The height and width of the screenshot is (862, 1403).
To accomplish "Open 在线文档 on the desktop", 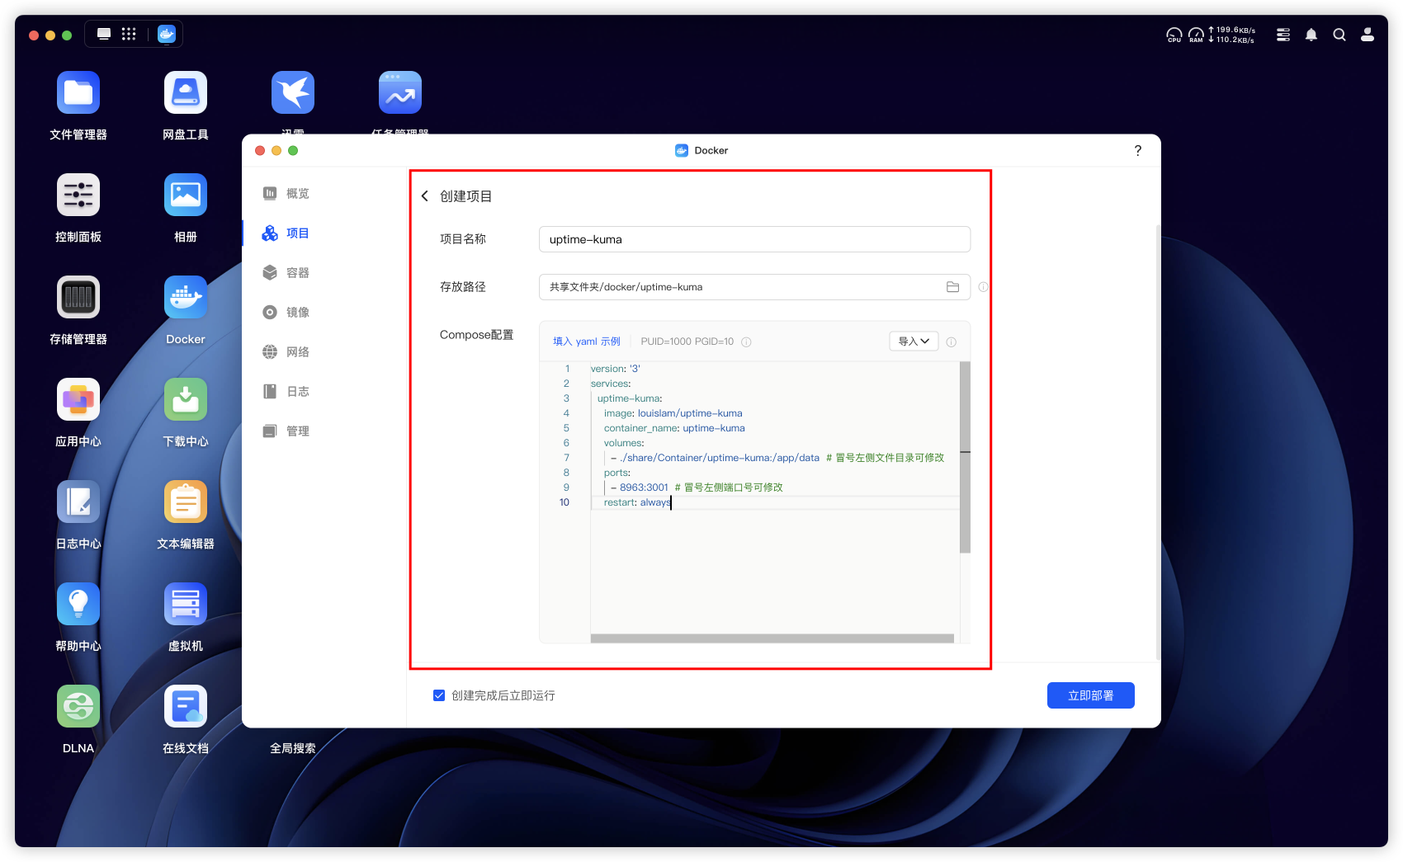I will click(x=186, y=706).
